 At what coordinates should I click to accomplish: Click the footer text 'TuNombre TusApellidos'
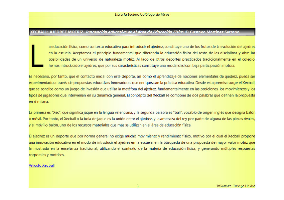[x=236, y=186]
